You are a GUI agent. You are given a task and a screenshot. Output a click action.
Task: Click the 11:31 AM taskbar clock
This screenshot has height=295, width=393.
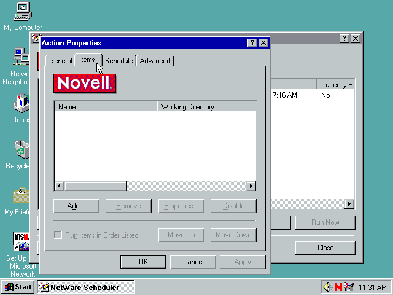point(373,287)
